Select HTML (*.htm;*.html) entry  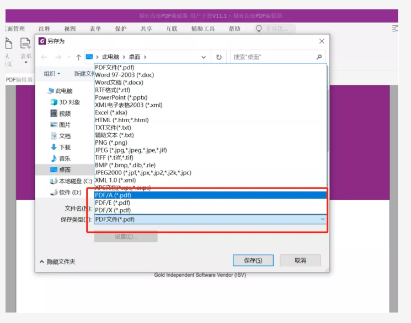tap(210, 120)
